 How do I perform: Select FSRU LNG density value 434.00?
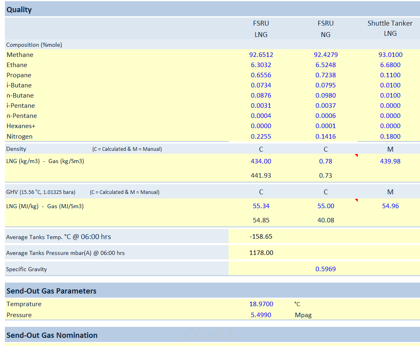(261, 161)
